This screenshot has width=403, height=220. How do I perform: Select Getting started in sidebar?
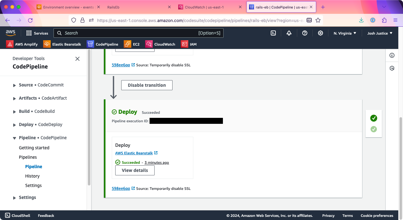coord(34,148)
